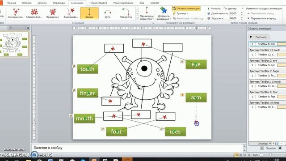This screenshot has height=161, width=286.
Task: Select TextBox 8: arm animation entry
Action: click(x=267, y=44)
